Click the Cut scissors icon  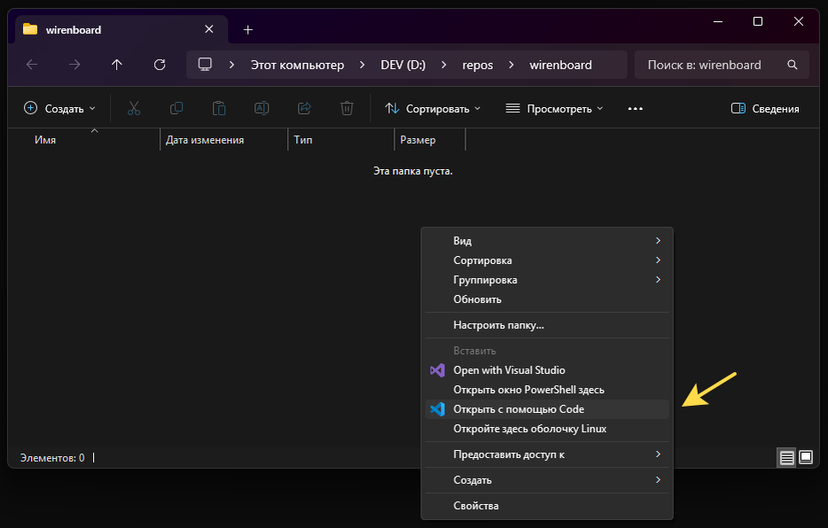coord(134,109)
